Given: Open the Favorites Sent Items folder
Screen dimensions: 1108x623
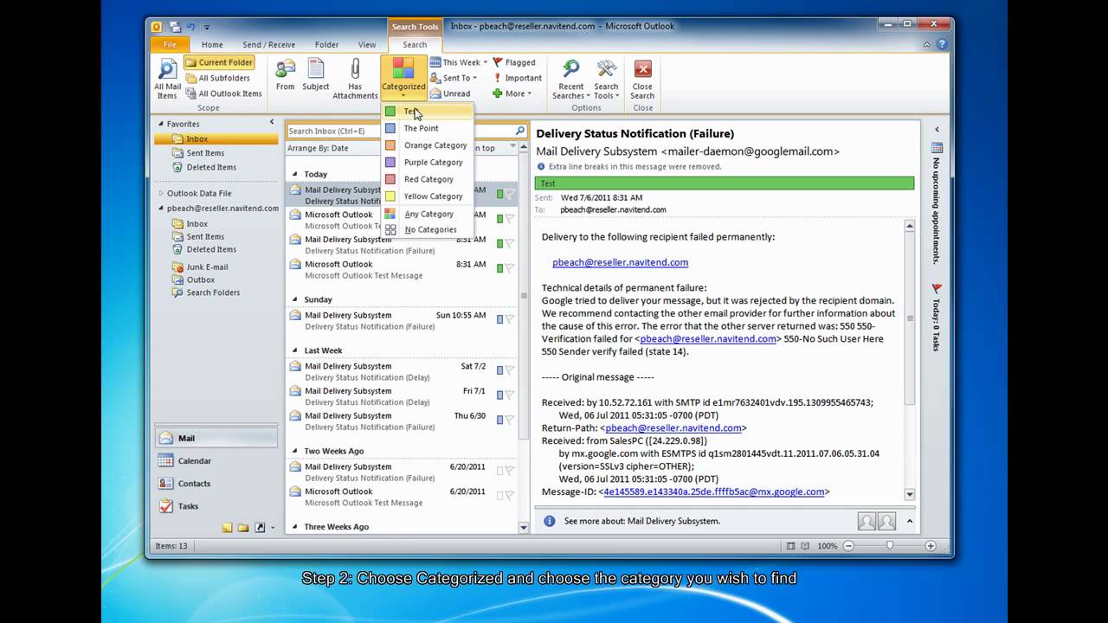Looking at the screenshot, I should (205, 153).
